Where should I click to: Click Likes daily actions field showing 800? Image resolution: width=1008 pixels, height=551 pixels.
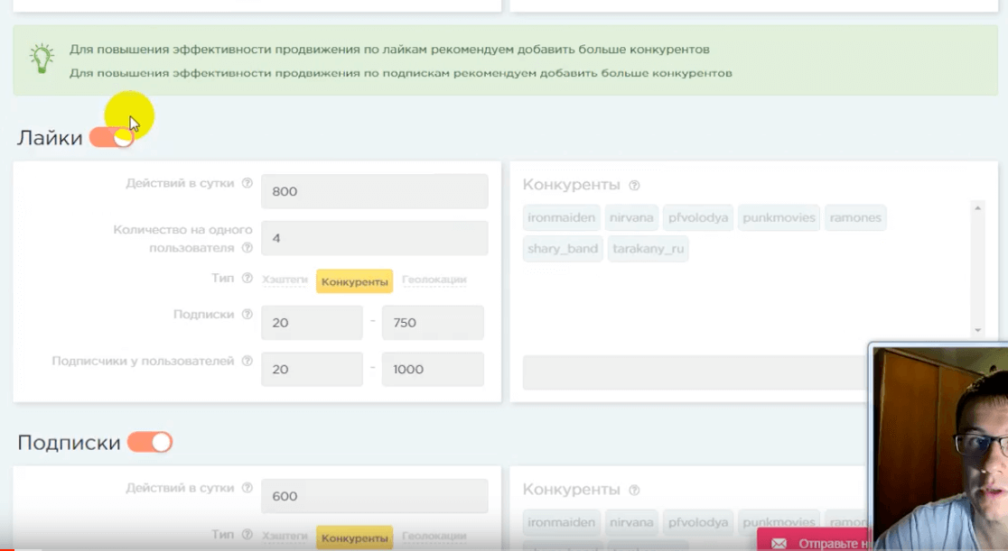374,191
